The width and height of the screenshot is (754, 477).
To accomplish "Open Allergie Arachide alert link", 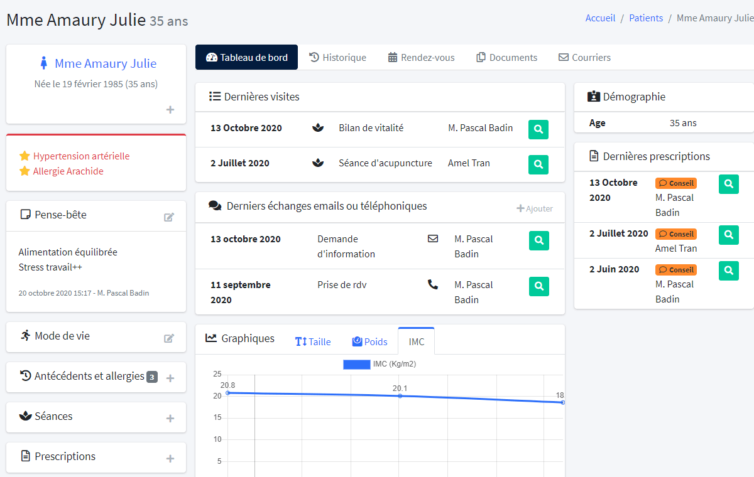I will point(68,171).
